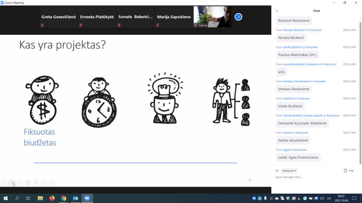Click the OneDrive cloud tray icon
Viewport: 362px width, 203px height.
tap(277, 198)
